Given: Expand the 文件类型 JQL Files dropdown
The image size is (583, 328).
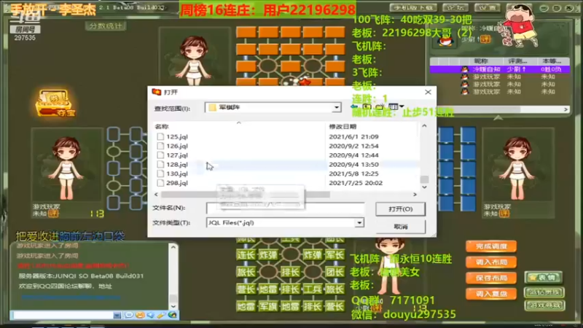Looking at the screenshot, I should tap(359, 223).
